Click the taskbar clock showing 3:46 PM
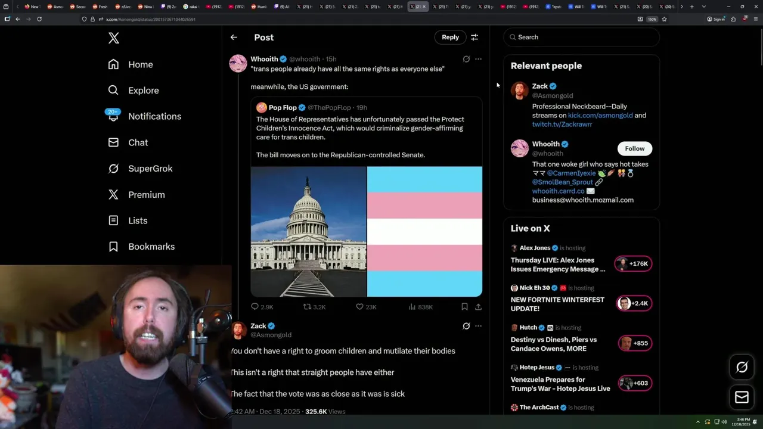This screenshot has height=429, width=763. pyautogui.click(x=742, y=422)
